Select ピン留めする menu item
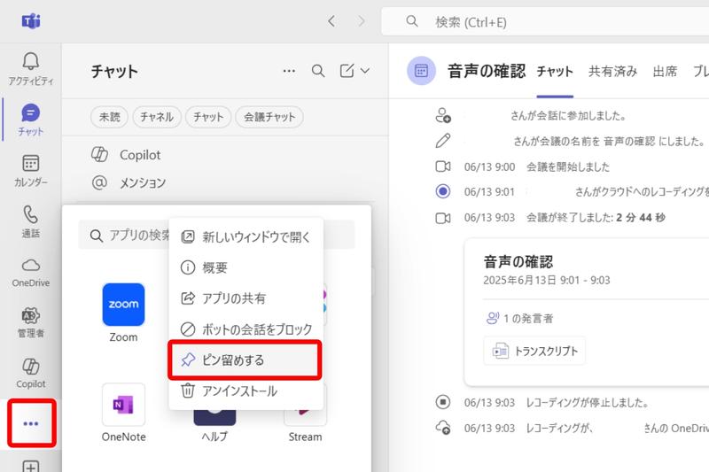The image size is (709, 472). tap(245, 360)
